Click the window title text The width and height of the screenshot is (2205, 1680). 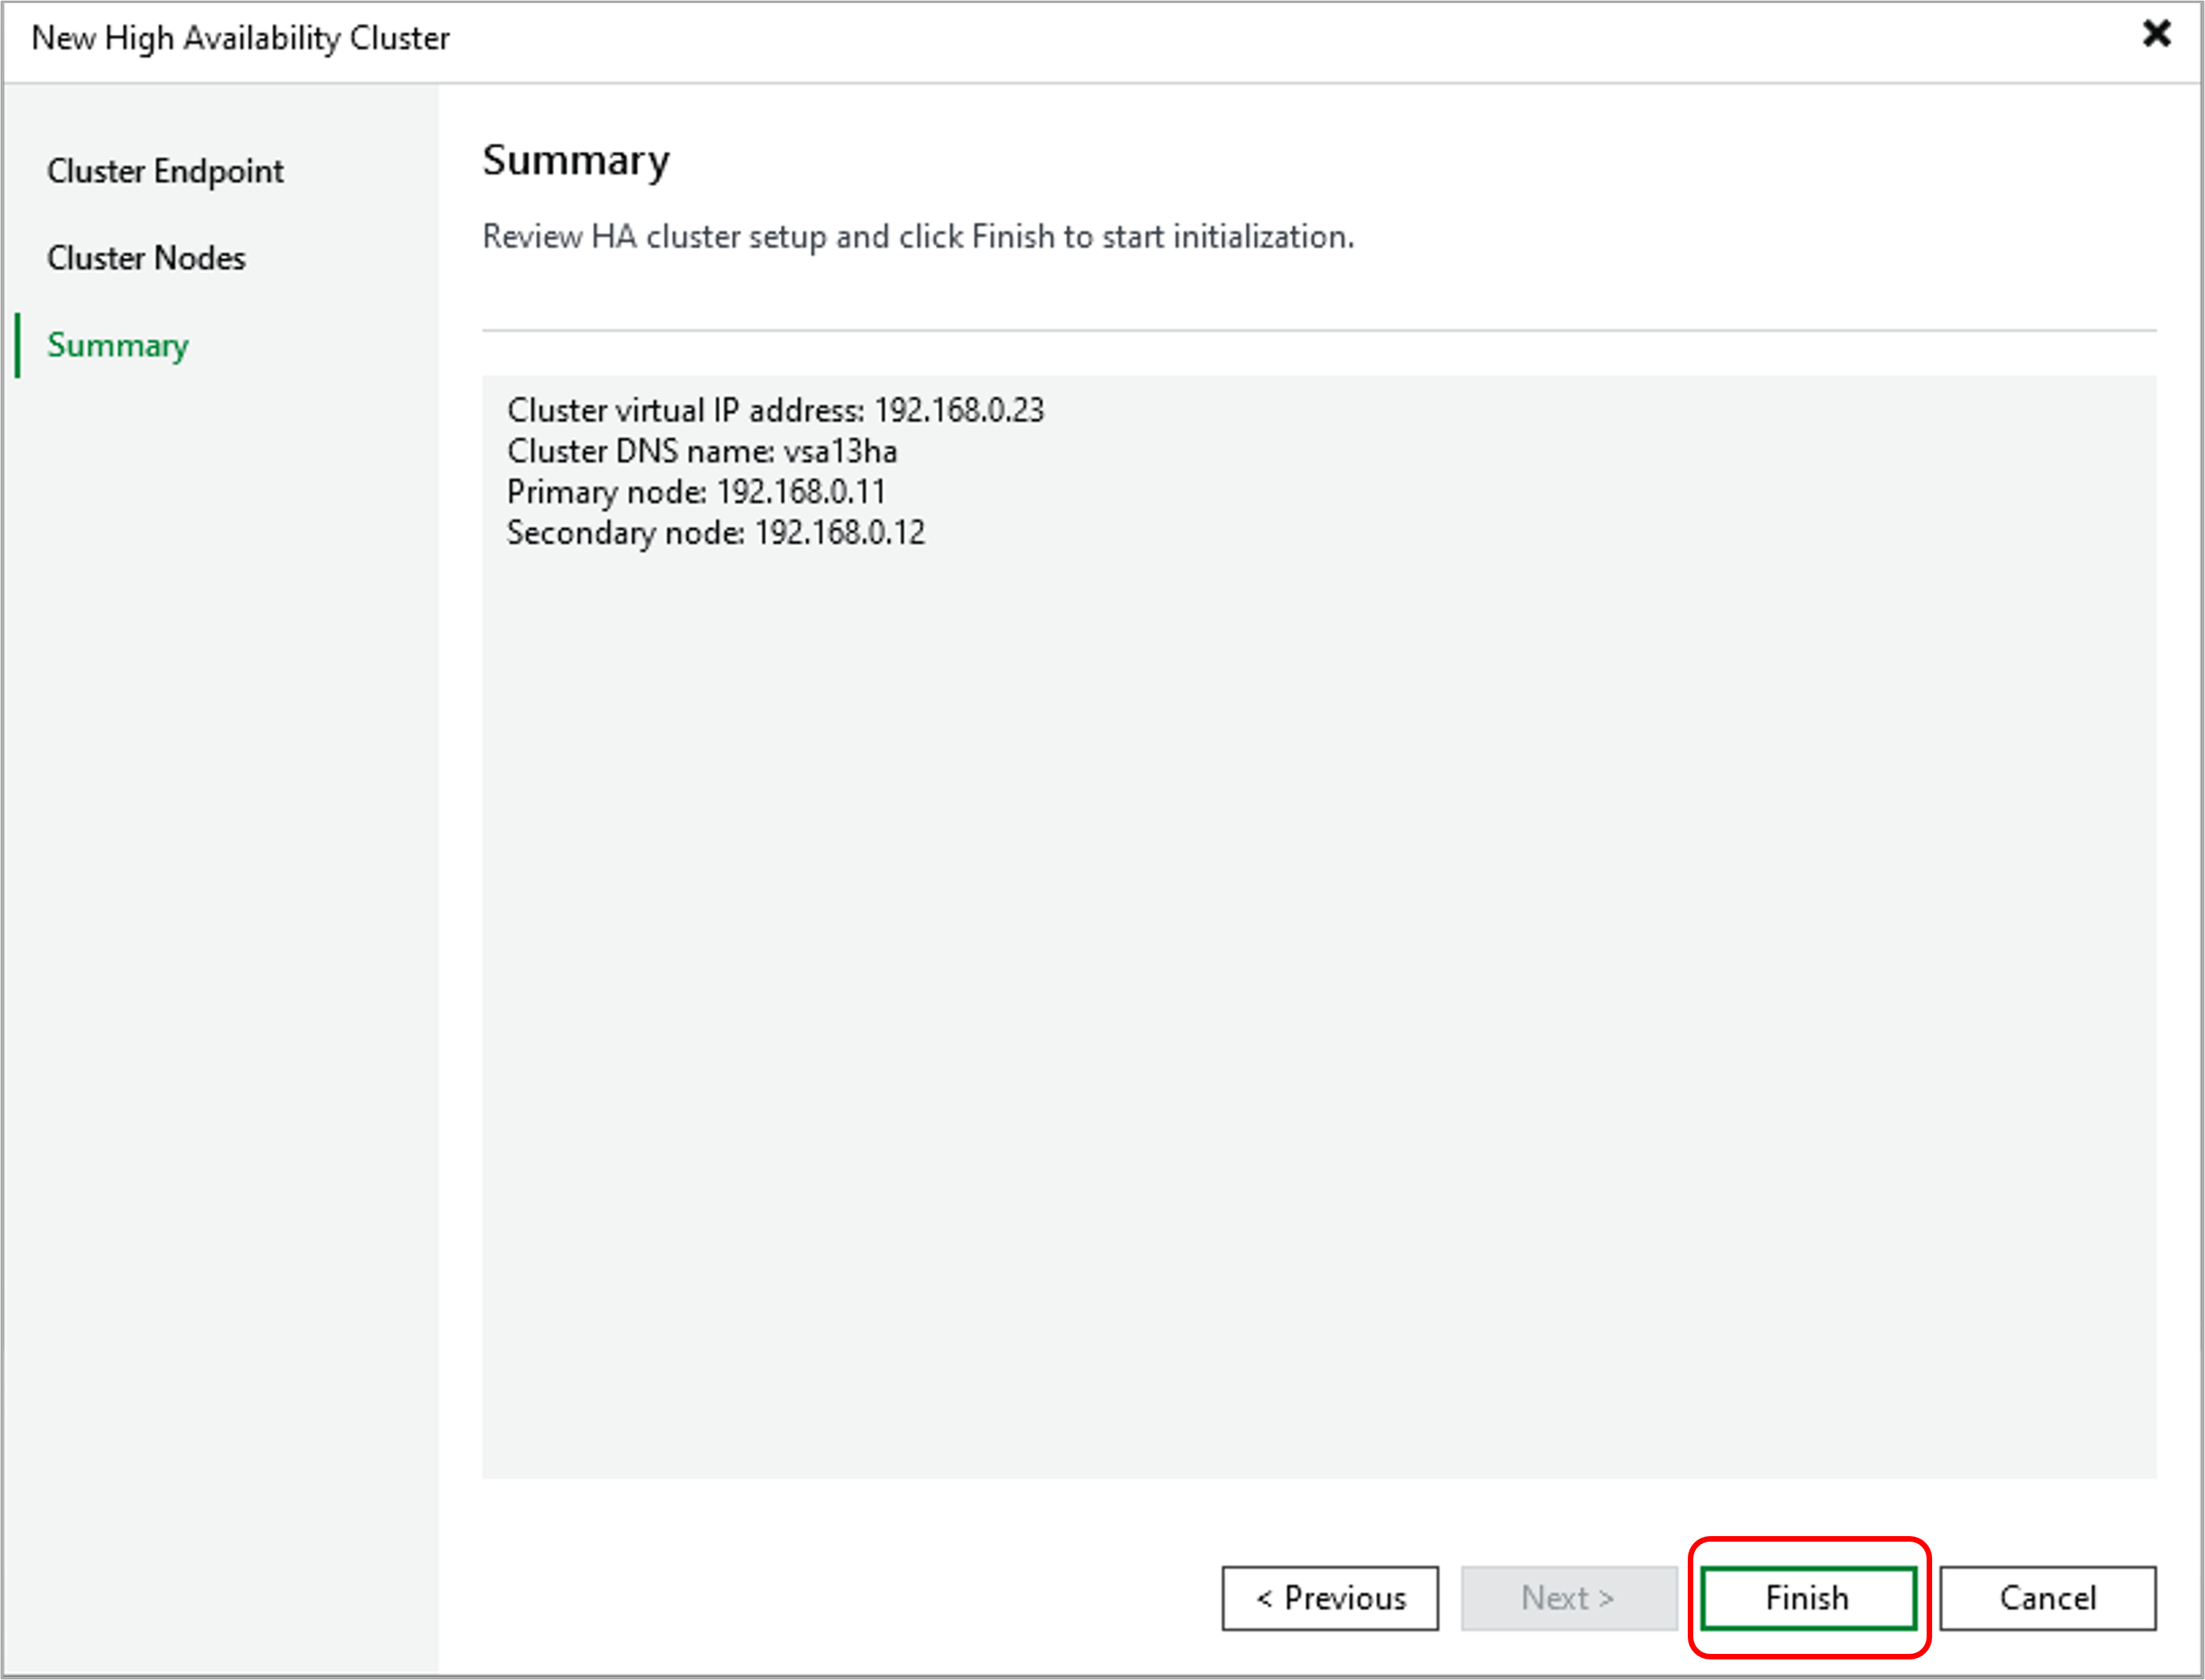pyautogui.click(x=240, y=38)
